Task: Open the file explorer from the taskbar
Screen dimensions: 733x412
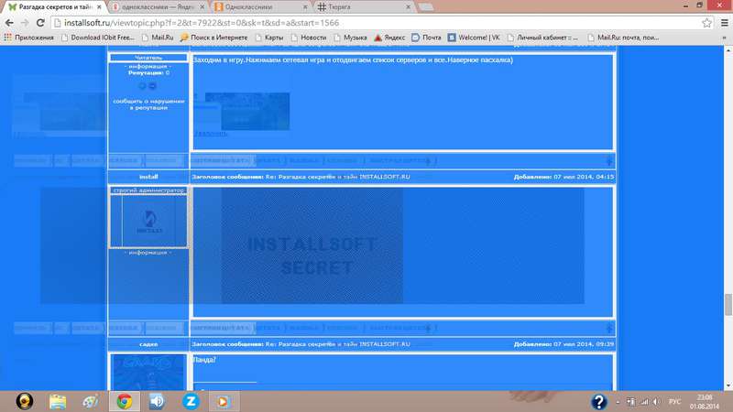Action: click(58, 400)
